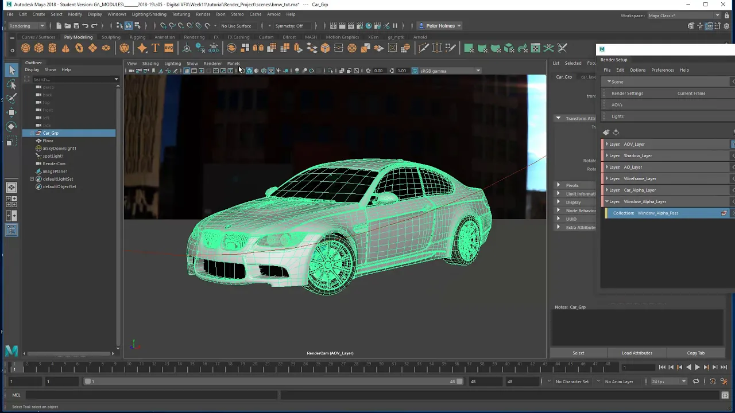Open the 24 fps frame rate dropdown
Image resolution: width=735 pixels, height=413 pixels.
(x=668, y=381)
